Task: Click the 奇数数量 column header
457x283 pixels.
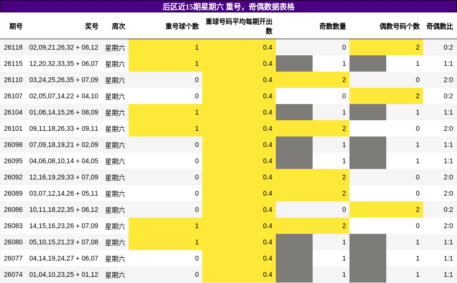Action: (x=333, y=26)
